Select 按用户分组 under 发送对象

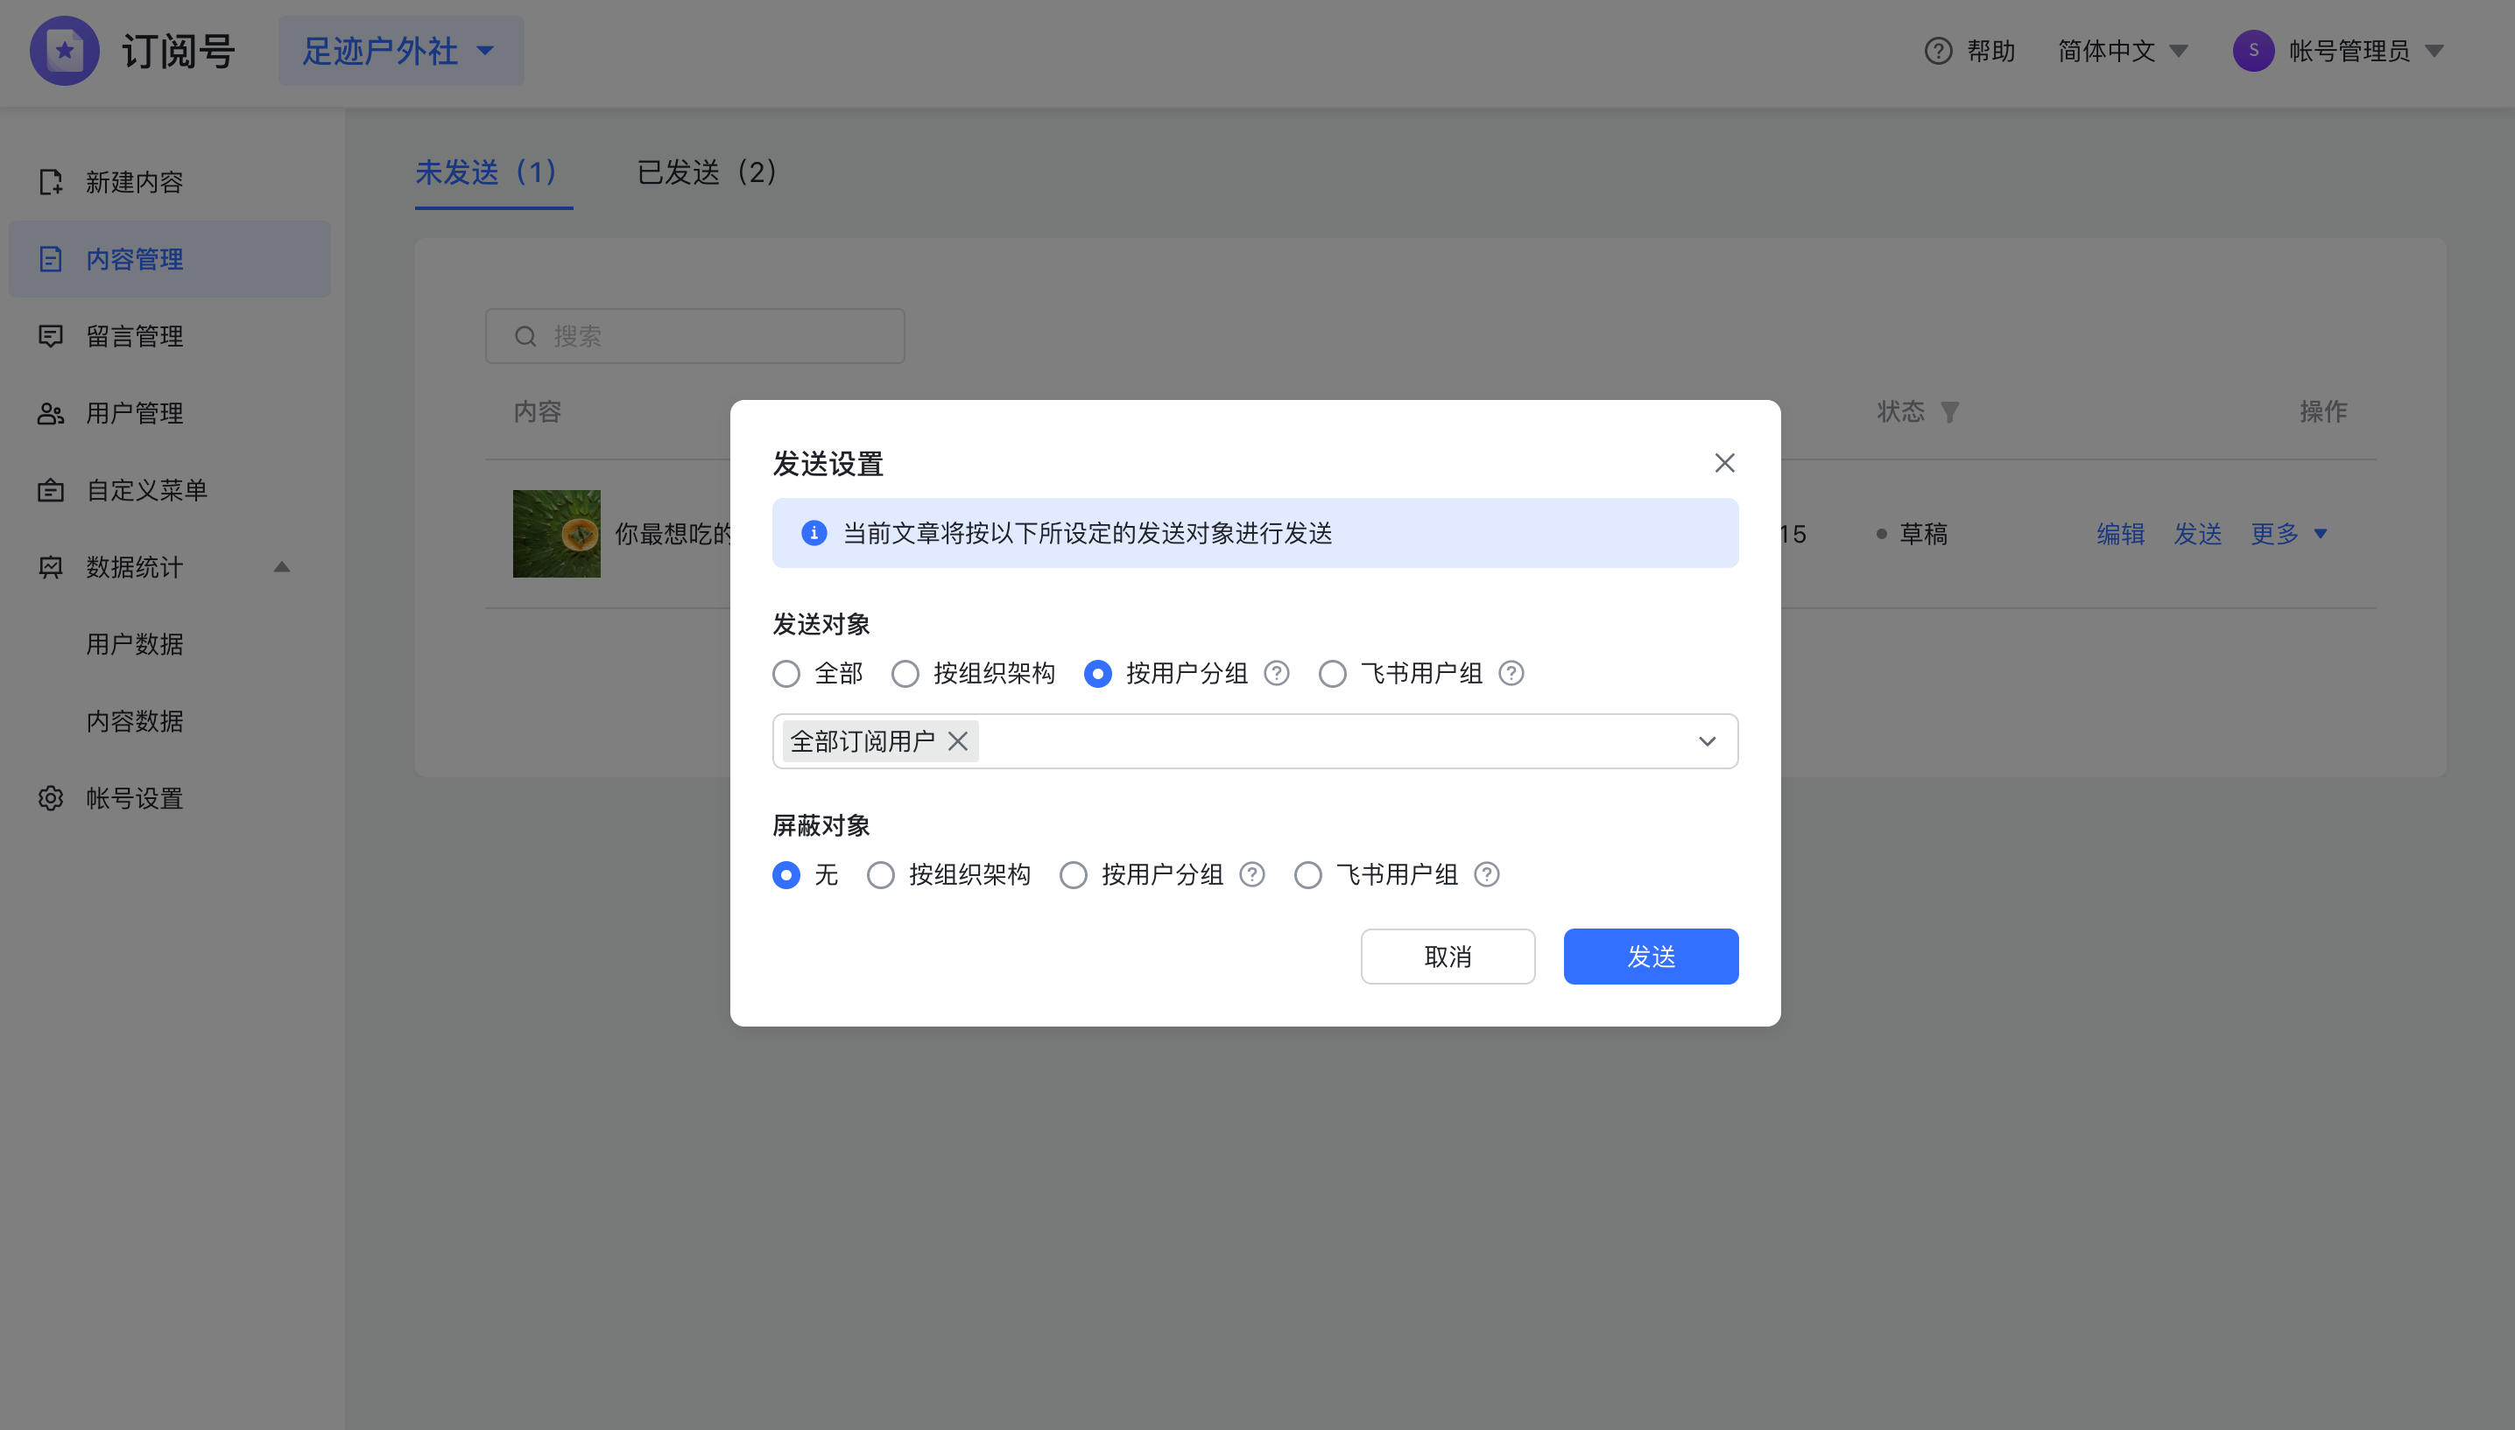click(x=1097, y=674)
